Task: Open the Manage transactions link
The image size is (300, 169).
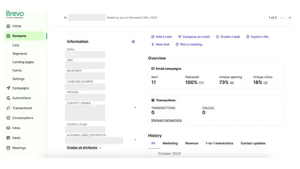Action: tap(166, 120)
